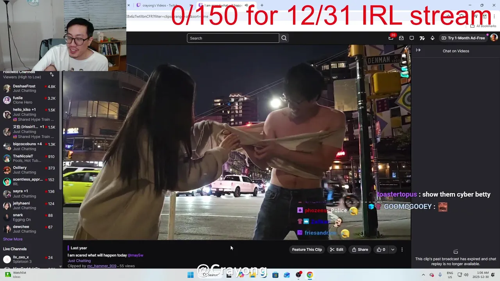Open the Whispers speech bubble icon
Viewport: 500px width, 281px height.
point(412,38)
